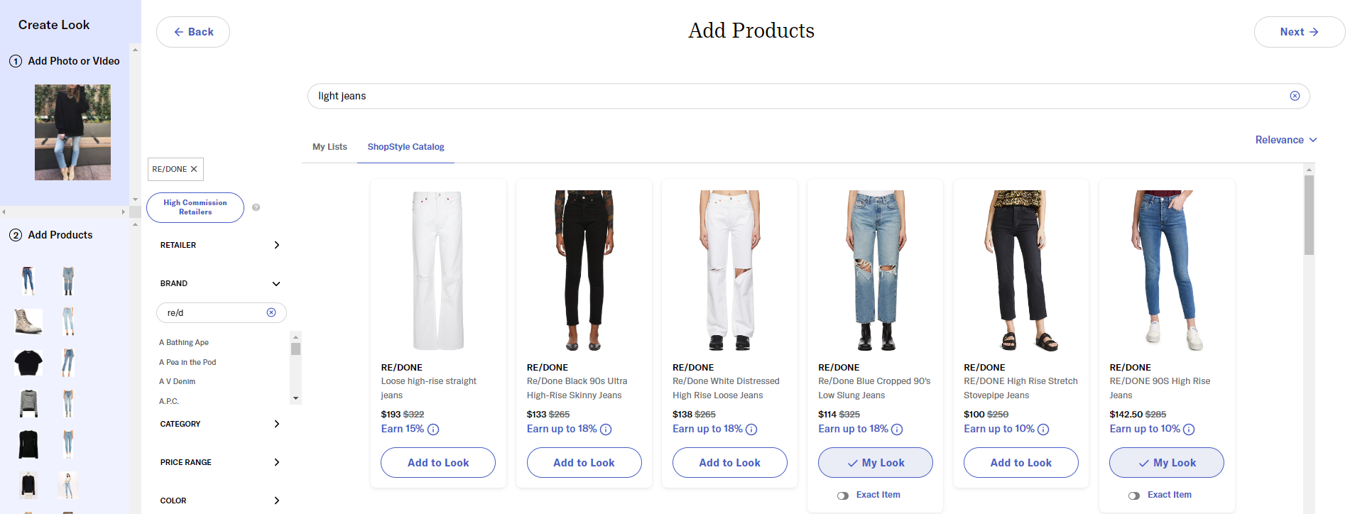
Task: Expand the Retailer filter section
Action: [276, 245]
